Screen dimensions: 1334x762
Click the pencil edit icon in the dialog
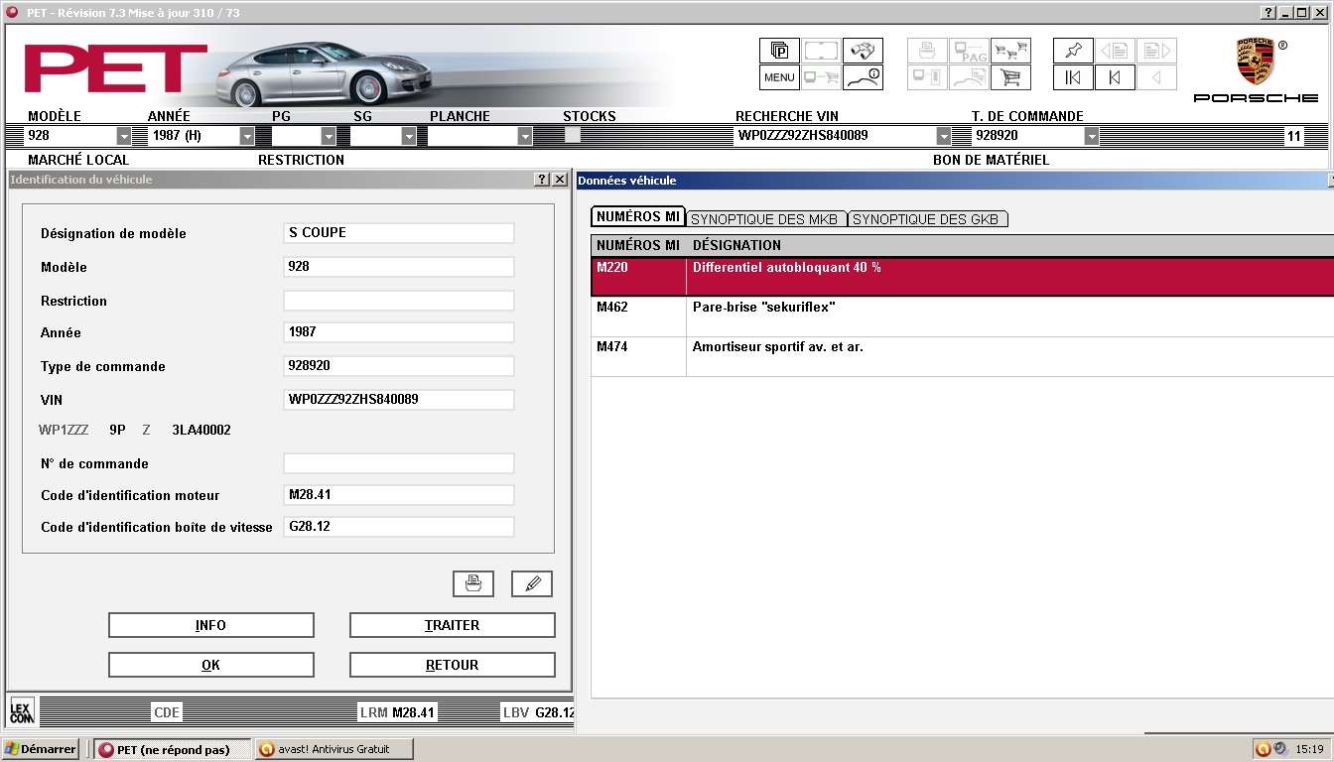coord(532,583)
